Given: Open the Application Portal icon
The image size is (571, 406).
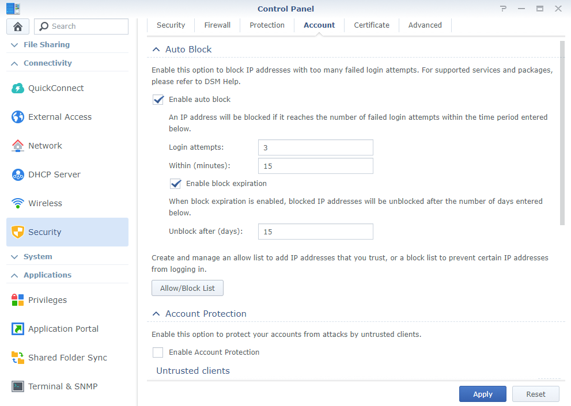Looking at the screenshot, I should [18, 329].
